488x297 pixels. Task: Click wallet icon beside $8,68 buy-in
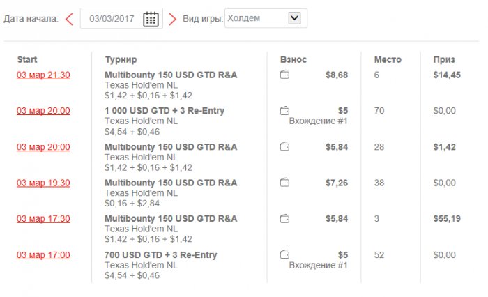coord(284,75)
